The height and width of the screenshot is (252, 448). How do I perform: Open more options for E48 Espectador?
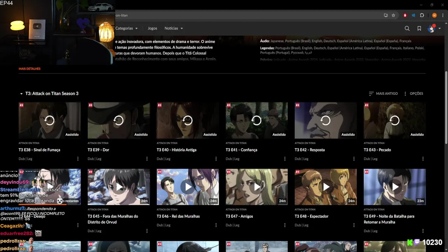354,225
